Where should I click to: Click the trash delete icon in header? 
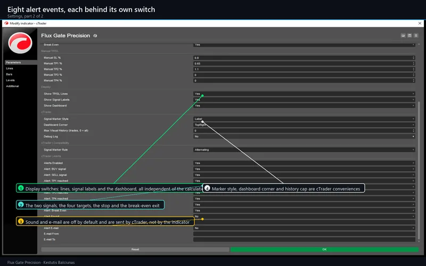pyautogui.click(x=416, y=36)
